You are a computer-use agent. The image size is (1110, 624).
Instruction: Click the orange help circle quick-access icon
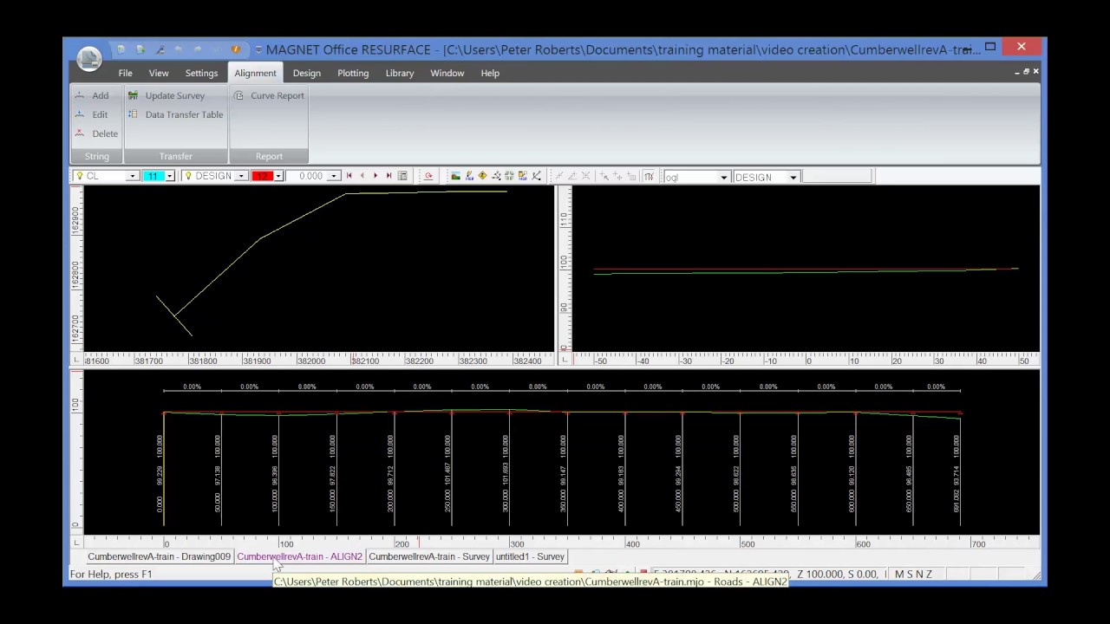point(236,49)
